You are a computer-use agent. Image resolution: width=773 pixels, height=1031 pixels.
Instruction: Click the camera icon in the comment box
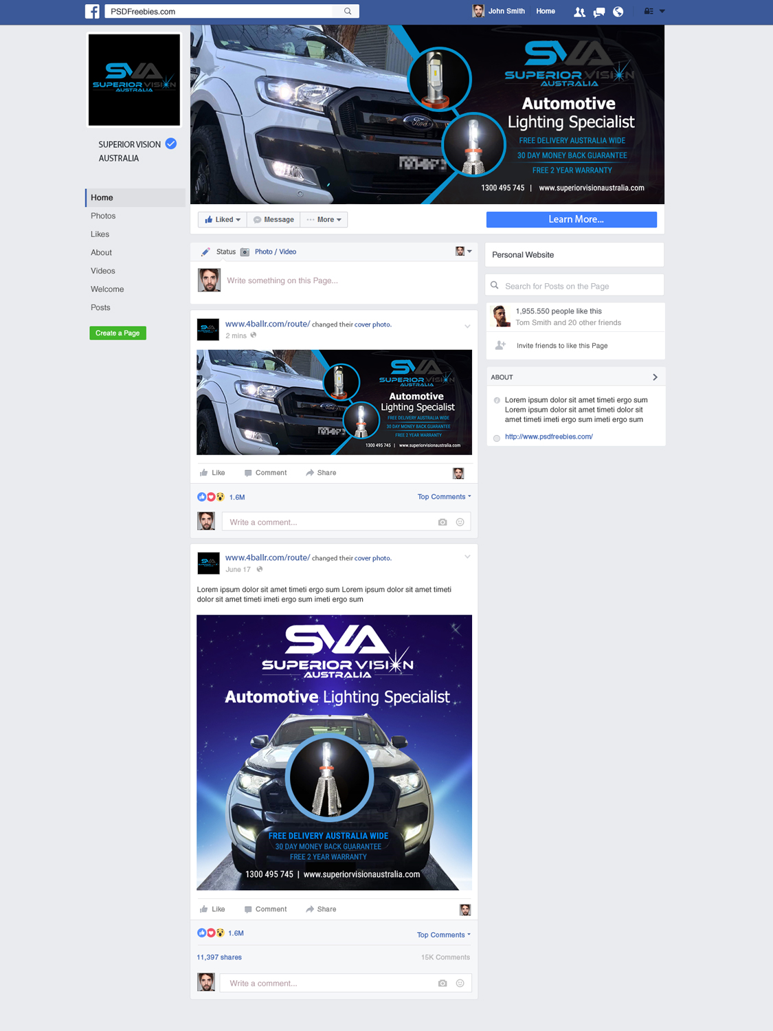pyautogui.click(x=442, y=522)
